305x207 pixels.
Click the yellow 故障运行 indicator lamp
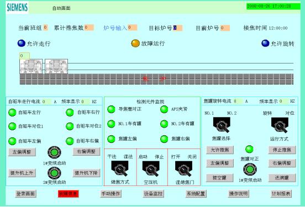[x=135, y=44]
